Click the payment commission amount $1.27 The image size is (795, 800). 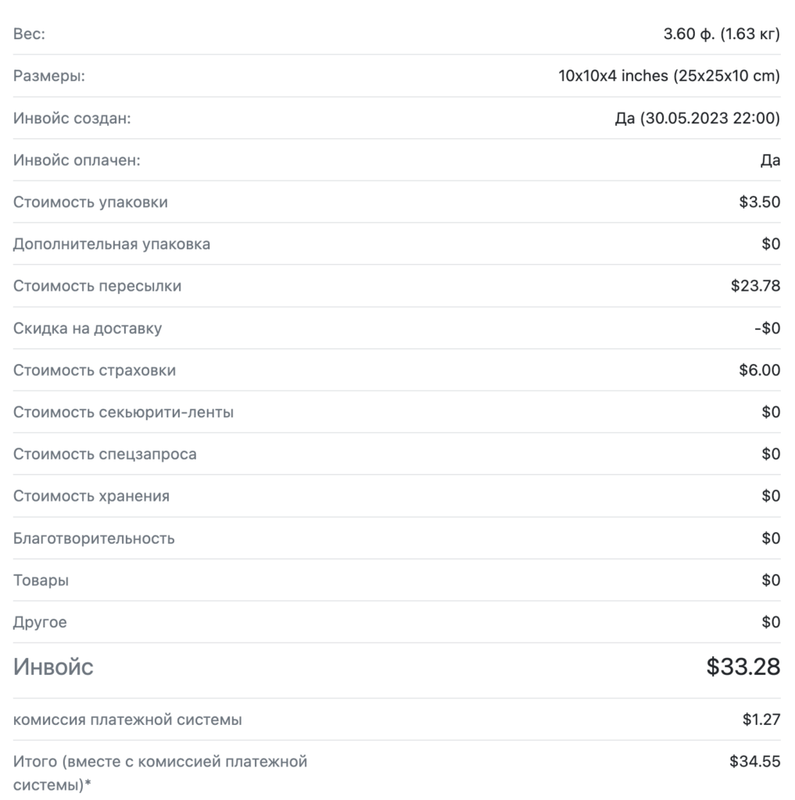tap(761, 720)
